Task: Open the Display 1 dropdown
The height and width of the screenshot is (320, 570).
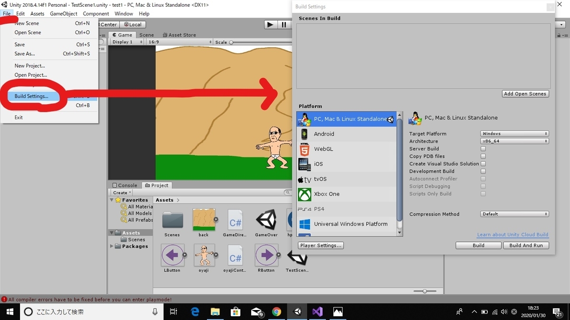Action: click(x=128, y=42)
